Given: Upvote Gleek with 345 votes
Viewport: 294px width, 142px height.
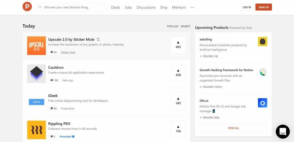Looking at the screenshot, I should click(x=178, y=101).
